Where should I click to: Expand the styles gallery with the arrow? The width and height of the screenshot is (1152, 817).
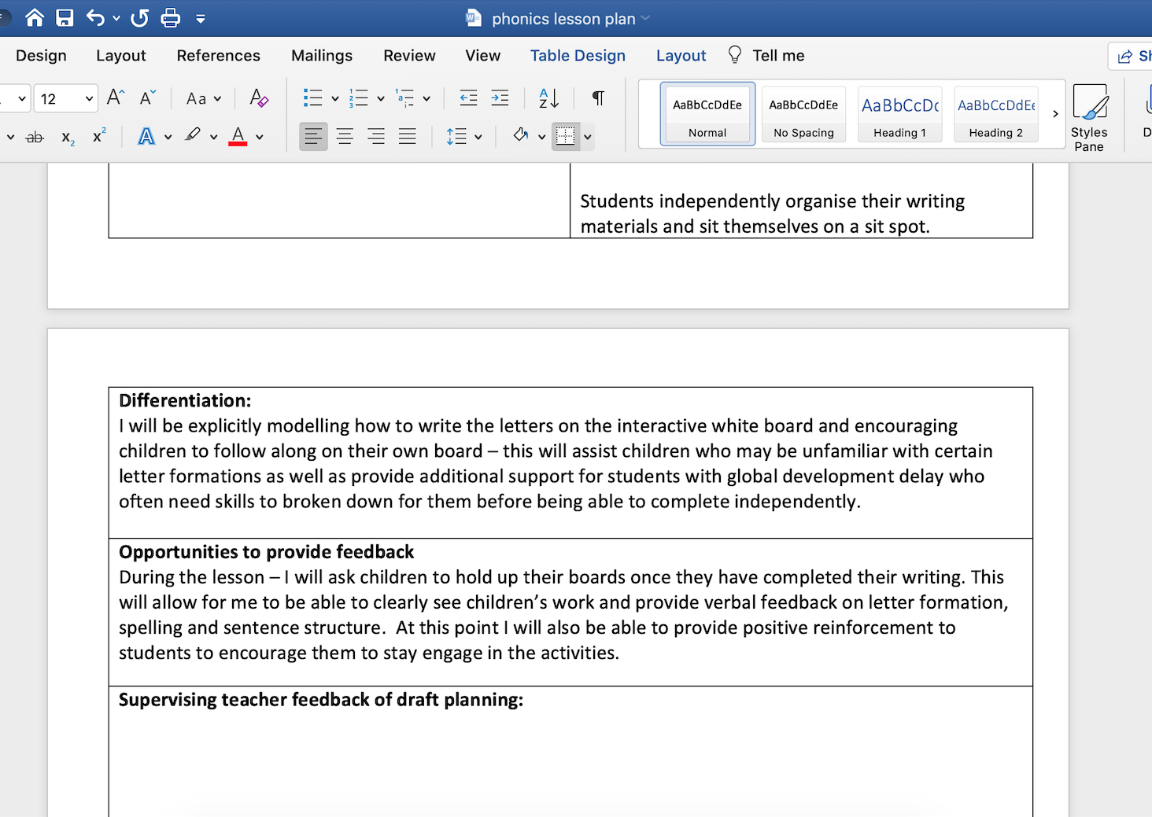click(x=1055, y=114)
